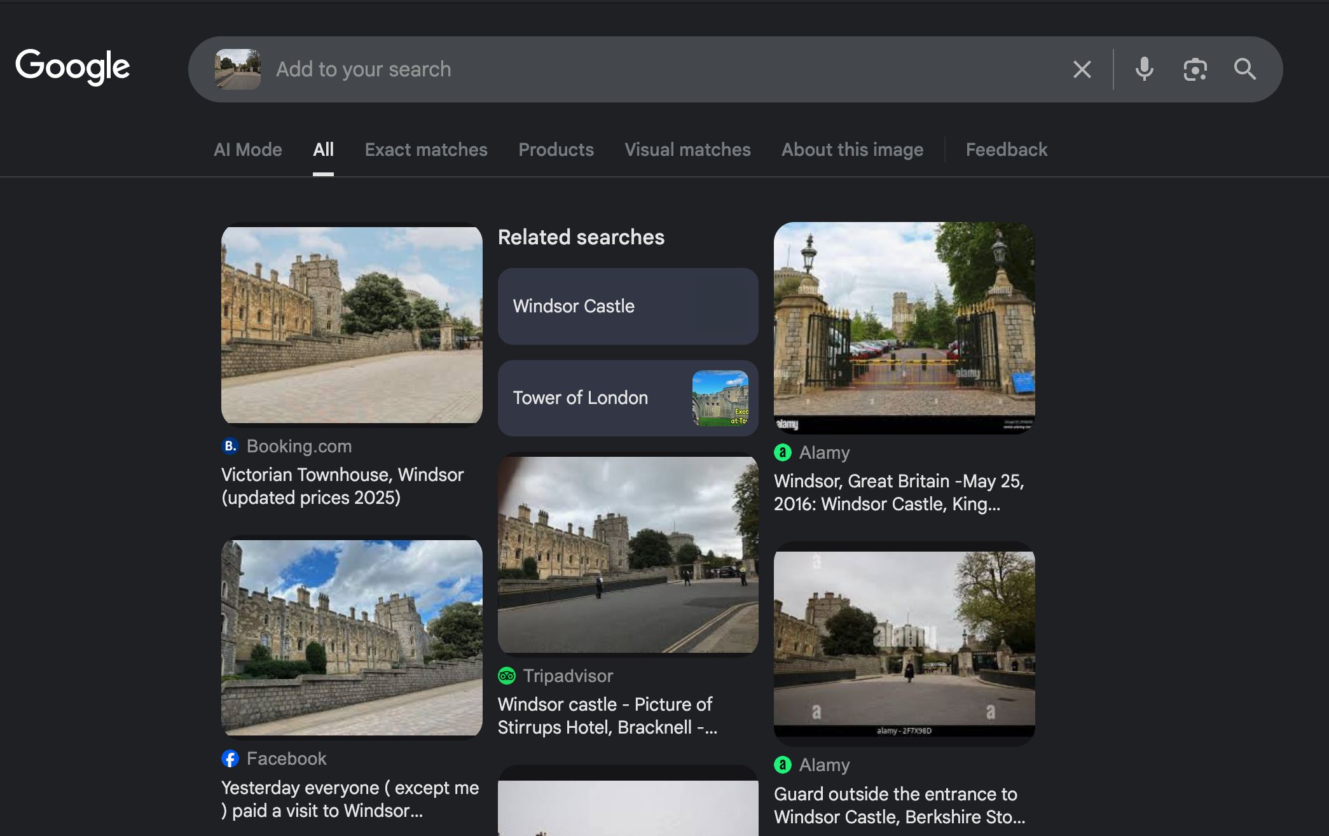Click the Facebook favicon icon
This screenshot has width=1329, height=836.
coord(230,758)
